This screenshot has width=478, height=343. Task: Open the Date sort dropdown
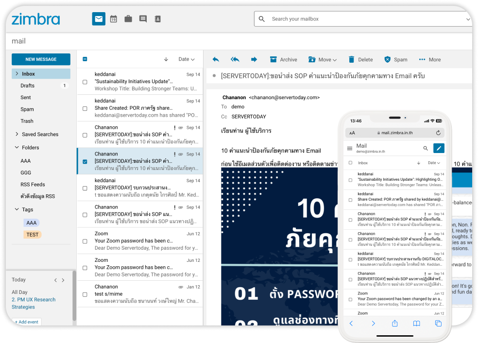tap(187, 59)
